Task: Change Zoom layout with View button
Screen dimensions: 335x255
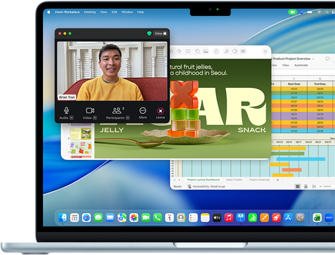Action: tap(161, 34)
